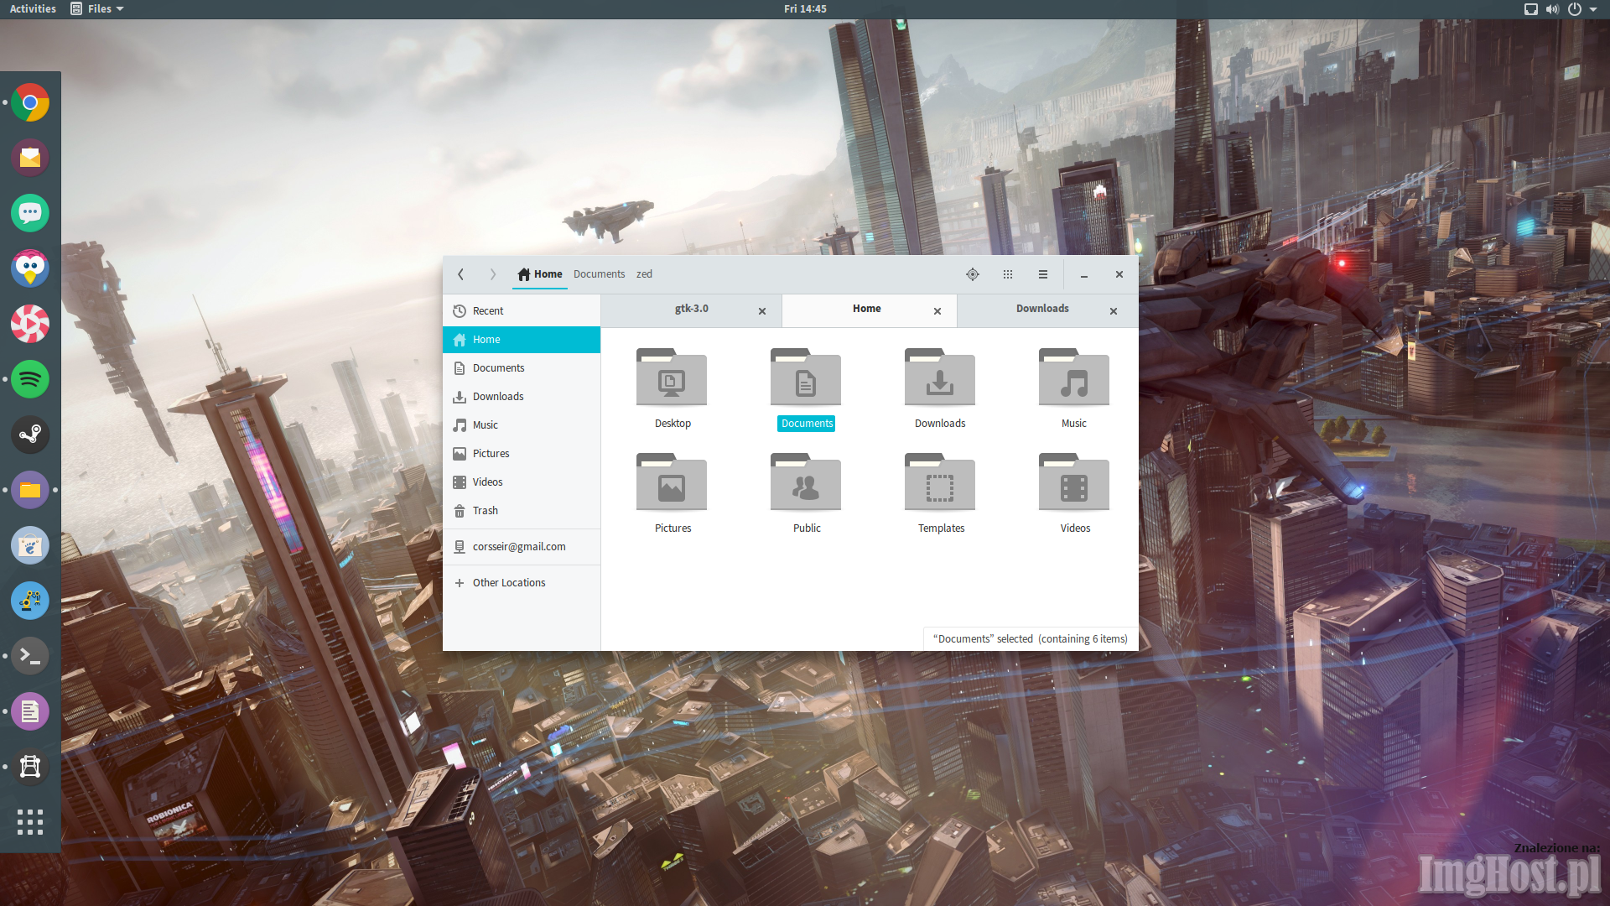
Task: Click the power icon in top bar
Action: point(1575,9)
